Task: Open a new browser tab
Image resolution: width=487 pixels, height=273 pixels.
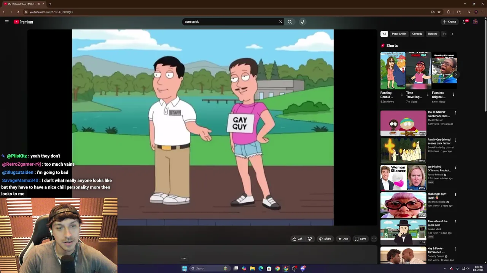Action: tap(50, 4)
